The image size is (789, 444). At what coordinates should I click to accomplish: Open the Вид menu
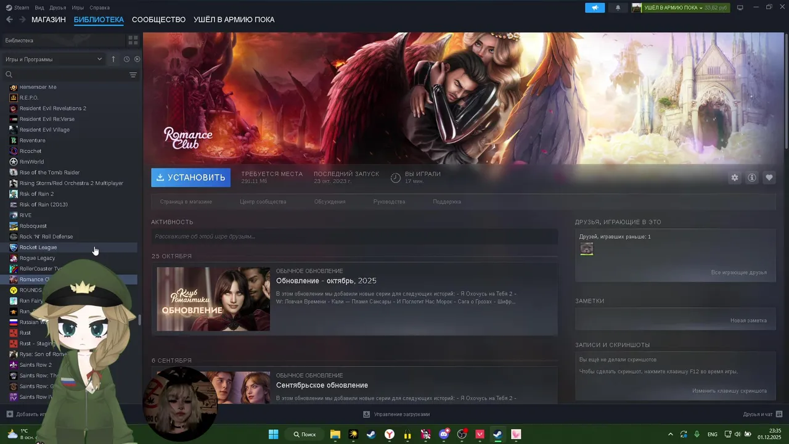coord(39,7)
